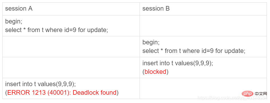Click session A's insert into t statement
The width and height of the screenshot is (270, 103).
pyautogui.click(x=40, y=84)
